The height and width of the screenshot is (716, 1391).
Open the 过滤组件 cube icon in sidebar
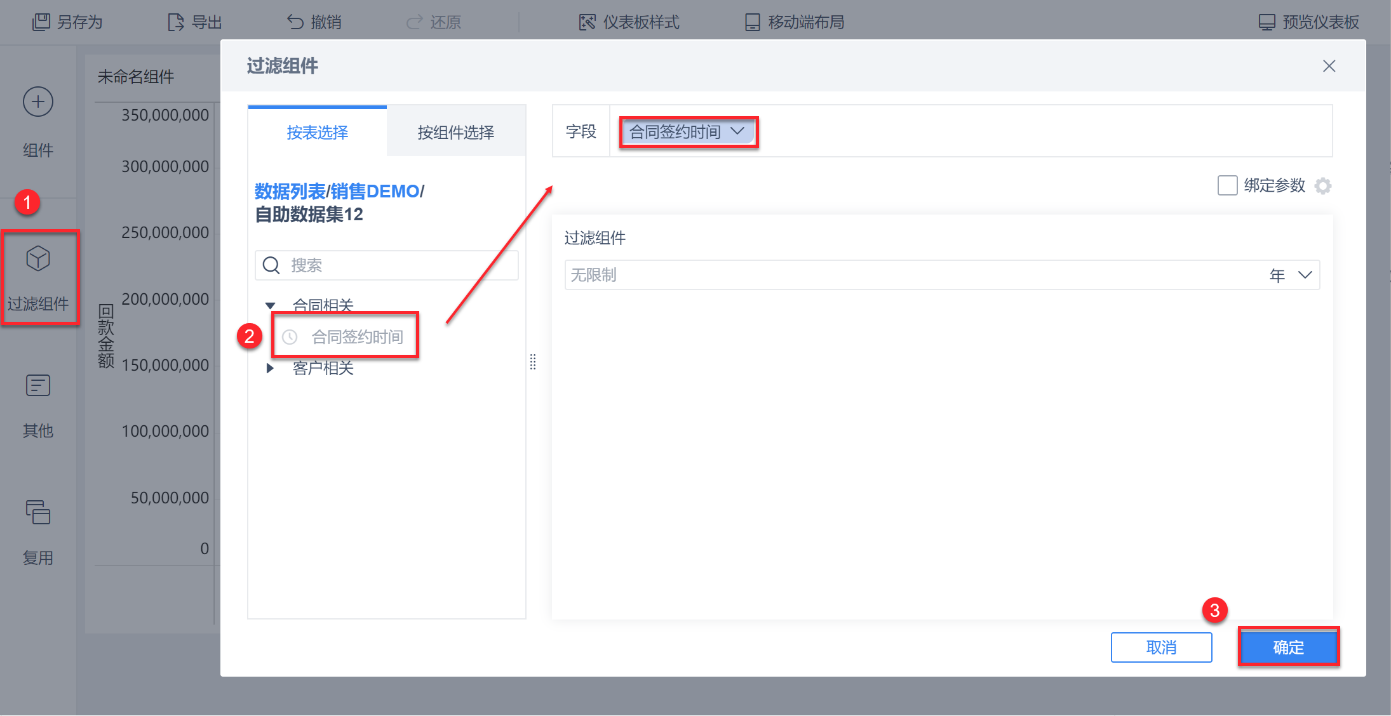click(x=38, y=259)
